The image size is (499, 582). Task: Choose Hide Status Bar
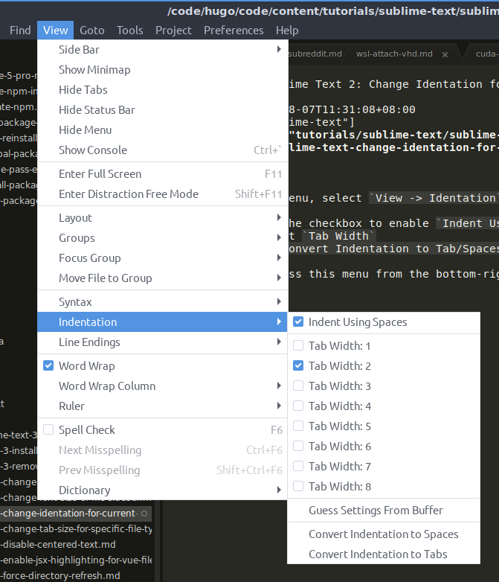tap(163, 109)
